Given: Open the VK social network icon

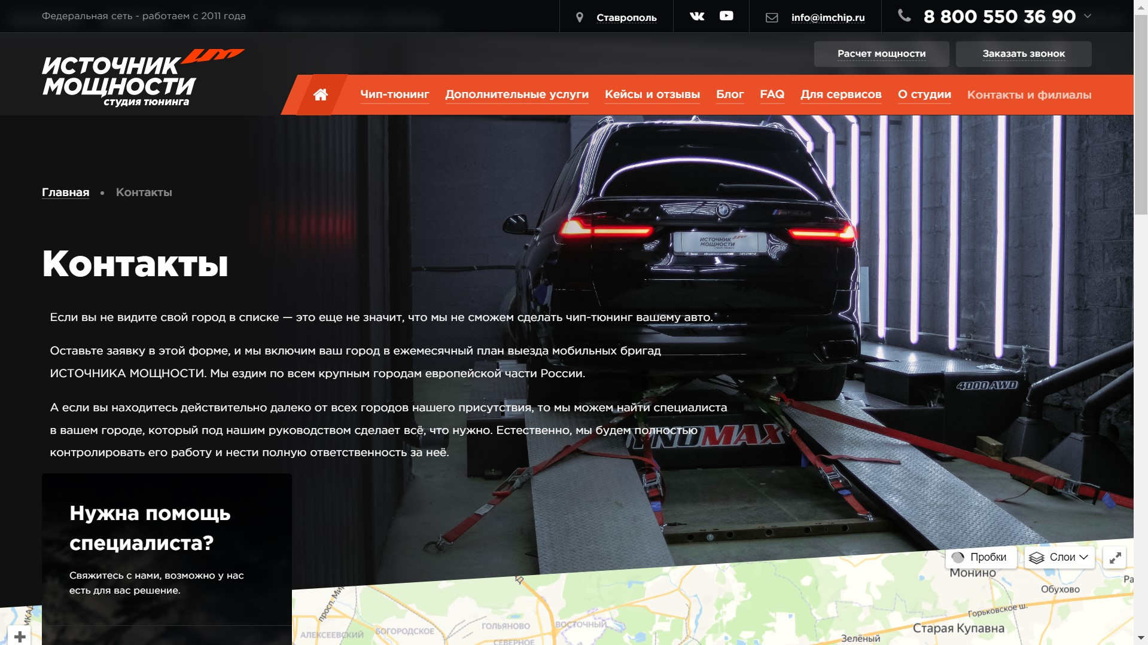Looking at the screenshot, I should 697,16.
